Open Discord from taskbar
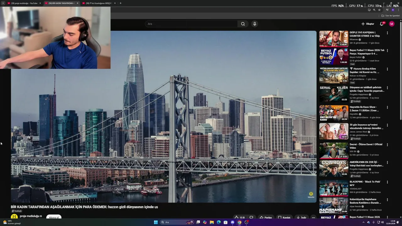 coord(232,222)
